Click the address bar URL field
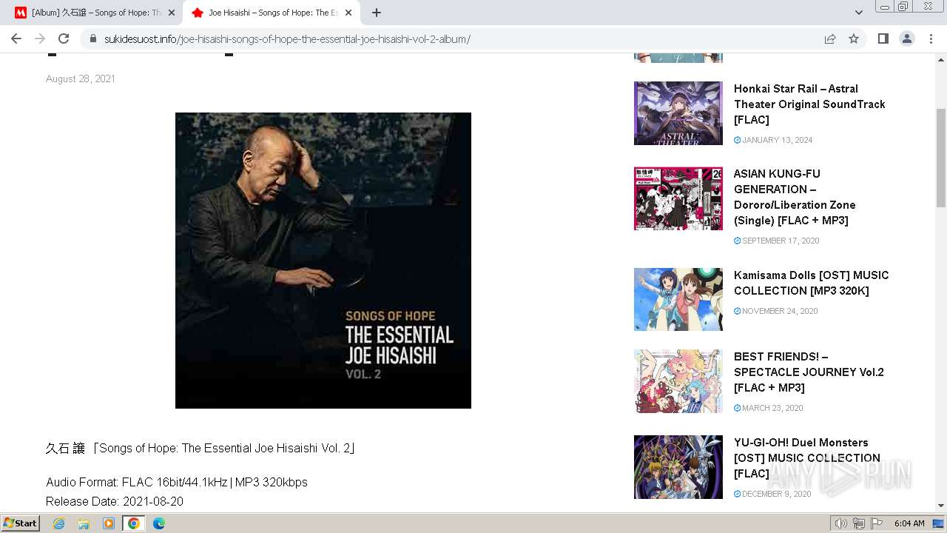This screenshot has width=947, height=533. [459, 39]
